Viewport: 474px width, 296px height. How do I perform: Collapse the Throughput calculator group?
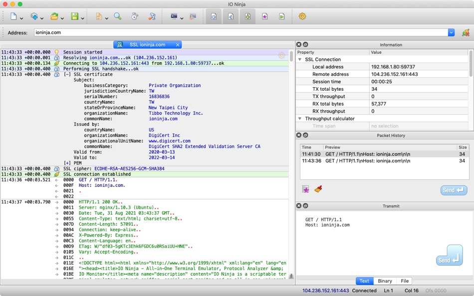coord(300,119)
